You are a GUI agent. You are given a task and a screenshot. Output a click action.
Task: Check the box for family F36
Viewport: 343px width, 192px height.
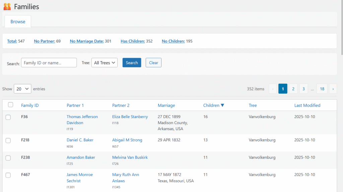(8, 117)
